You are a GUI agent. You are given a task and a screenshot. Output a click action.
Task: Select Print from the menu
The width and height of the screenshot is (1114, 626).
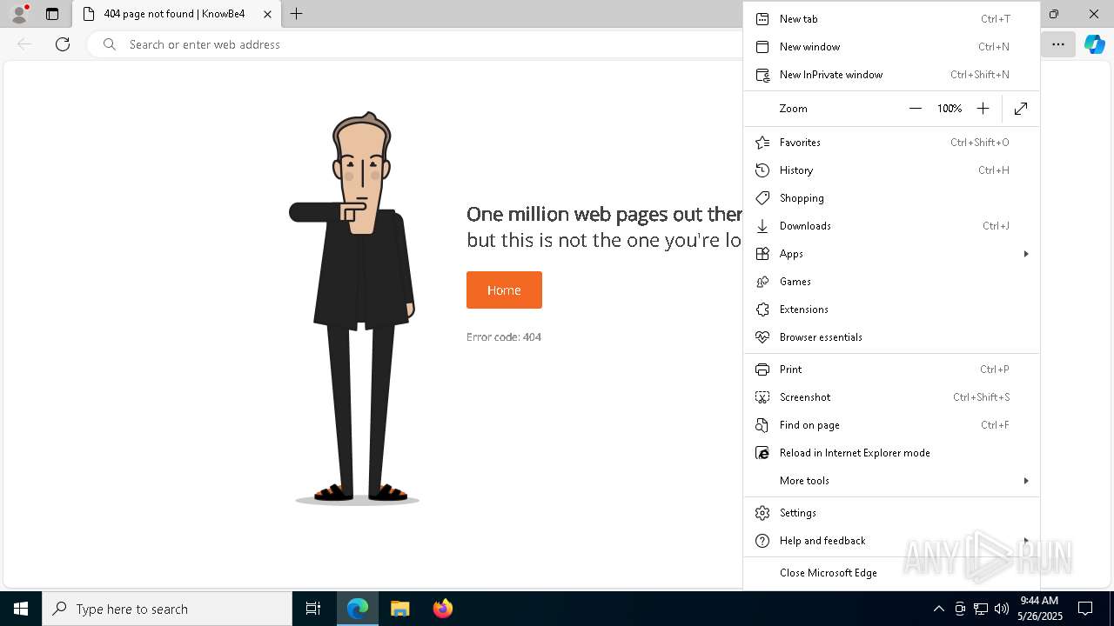[x=891, y=370]
